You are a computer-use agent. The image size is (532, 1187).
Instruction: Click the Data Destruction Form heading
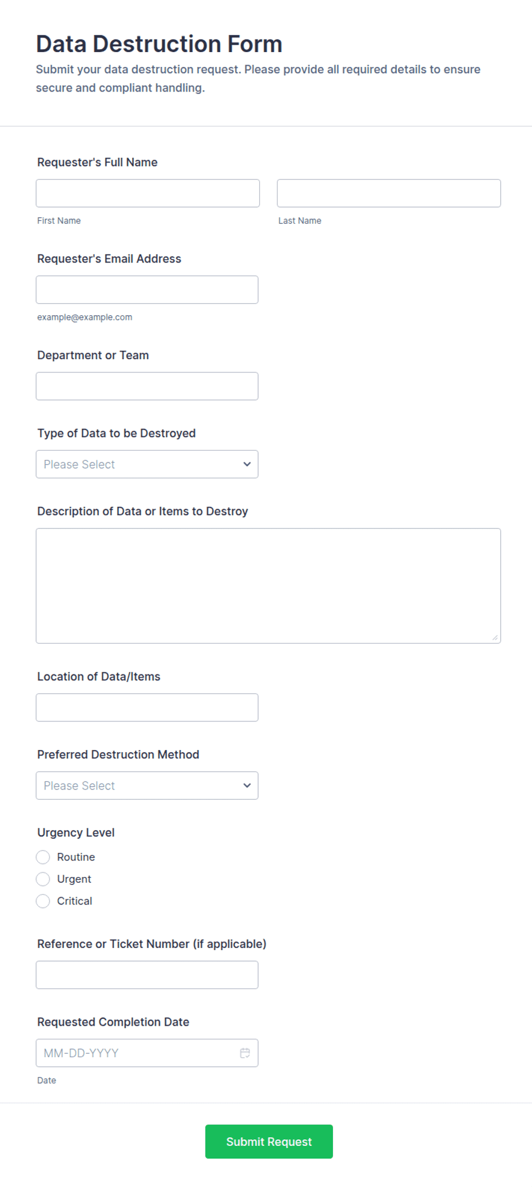(159, 44)
